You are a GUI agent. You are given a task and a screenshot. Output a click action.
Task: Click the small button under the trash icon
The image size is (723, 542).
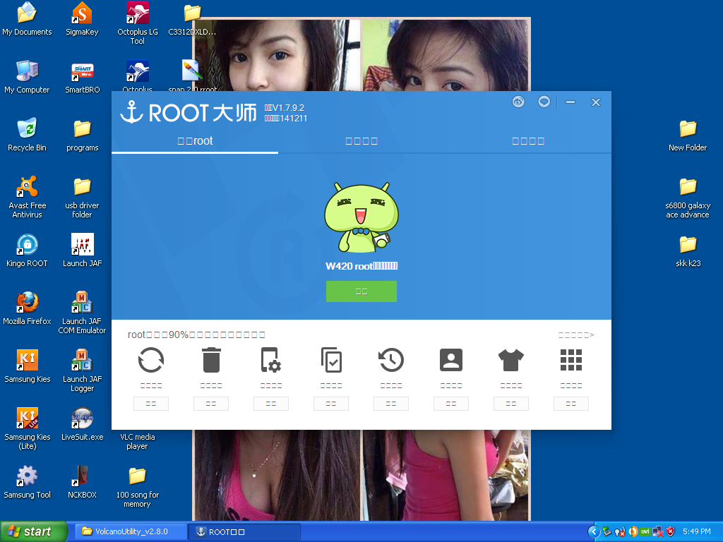pos(211,404)
